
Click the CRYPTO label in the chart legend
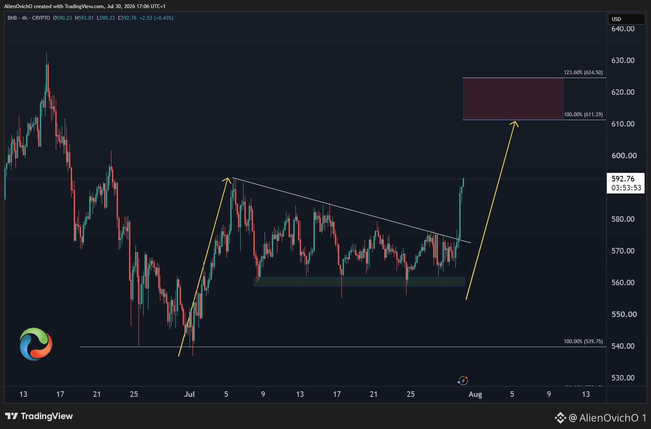(x=41, y=18)
